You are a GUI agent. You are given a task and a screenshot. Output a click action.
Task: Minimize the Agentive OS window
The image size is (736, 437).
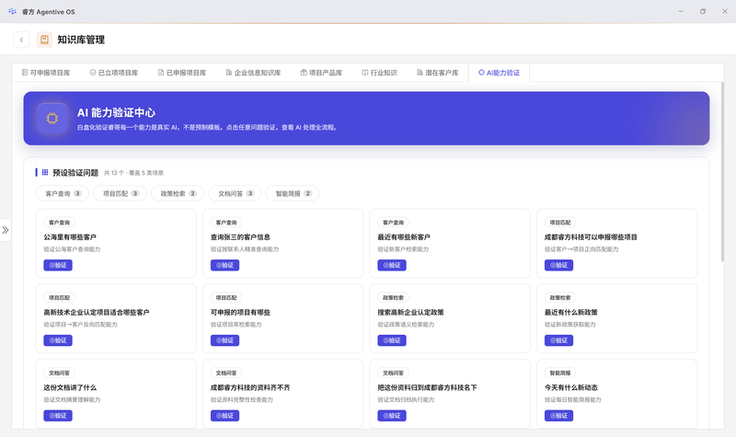[x=681, y=11]
